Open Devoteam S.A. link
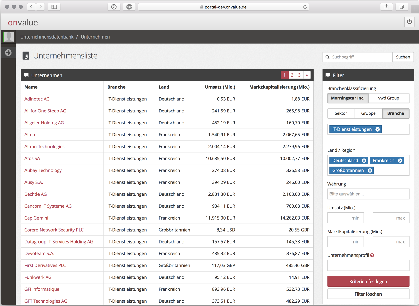 click(x=39, y=254)
